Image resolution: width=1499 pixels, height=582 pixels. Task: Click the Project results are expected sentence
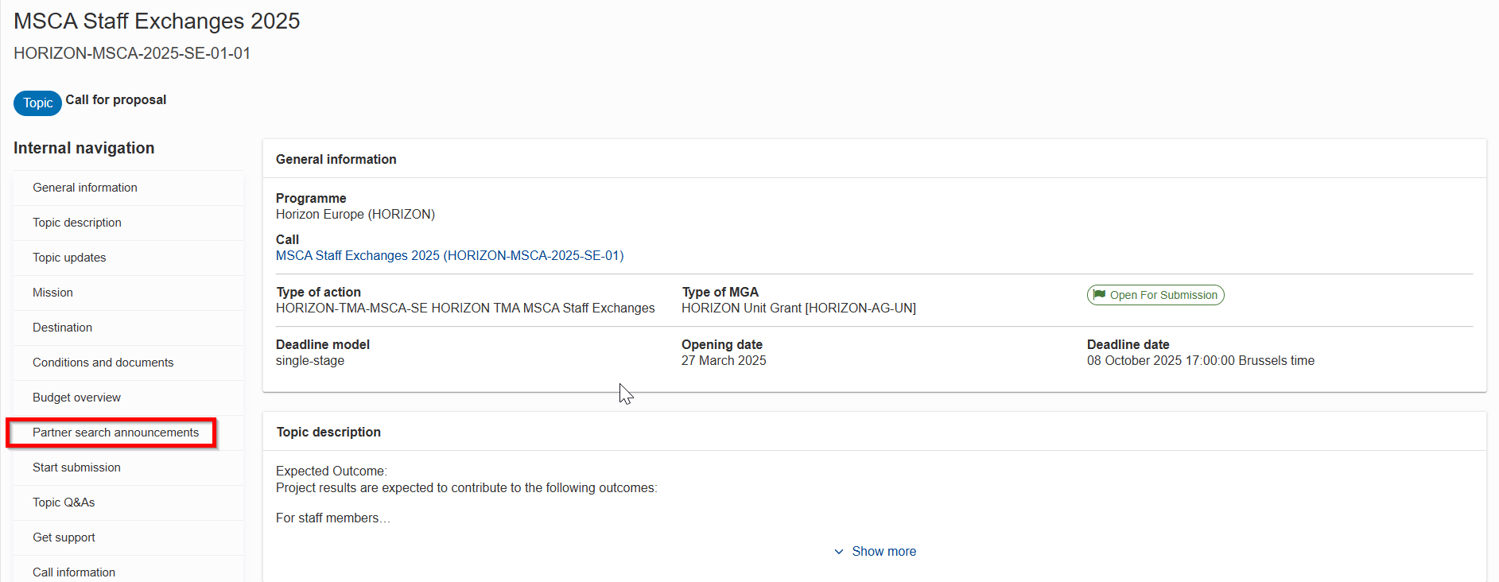click(467, 487)
